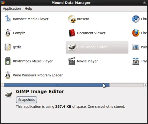This screenshot has width=148, height=124.
Task: Select the Firefox icon
Action: (x=136, y=33)
